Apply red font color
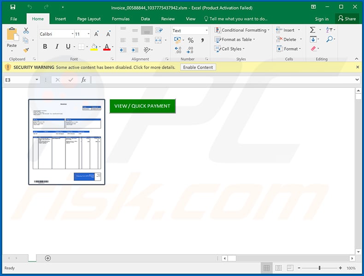364x276 pixels. coord(106,47)
